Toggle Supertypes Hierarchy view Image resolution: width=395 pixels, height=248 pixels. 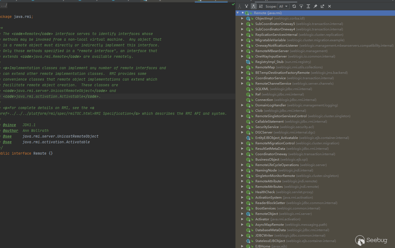(x=246, y=6)
